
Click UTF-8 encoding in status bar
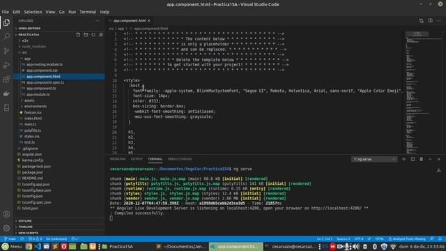[359, 238]
